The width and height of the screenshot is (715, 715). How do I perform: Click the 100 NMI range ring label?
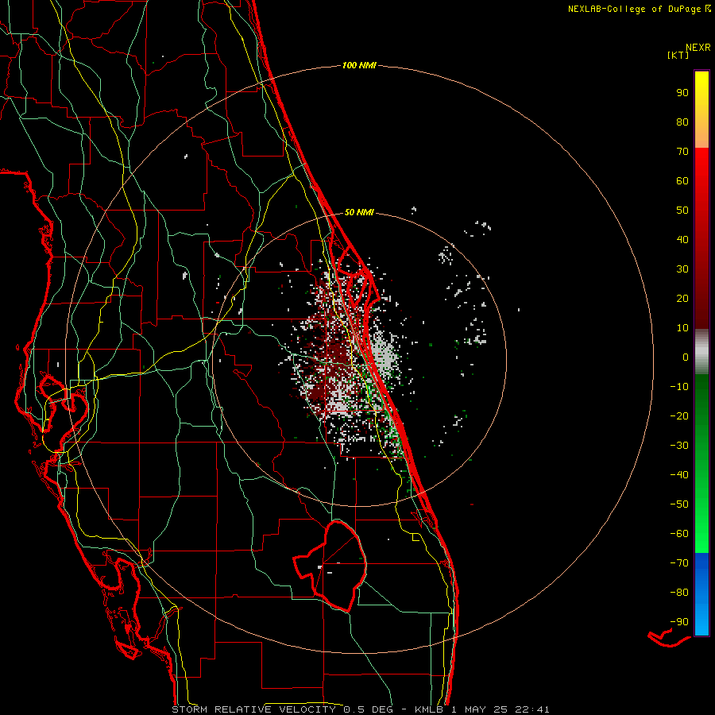(359, 65)
